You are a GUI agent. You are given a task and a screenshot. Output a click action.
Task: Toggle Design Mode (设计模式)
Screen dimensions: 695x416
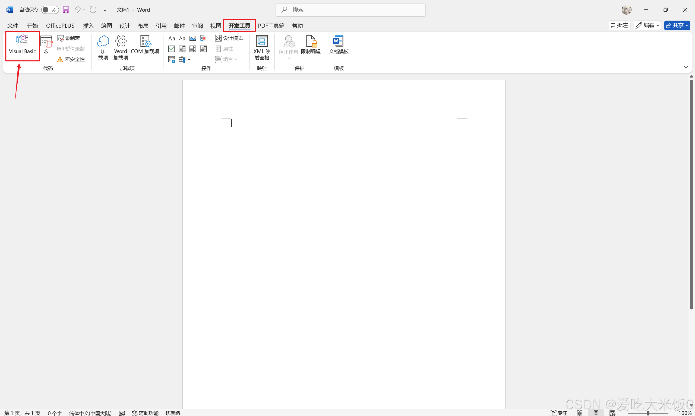[x=229, y=38]
